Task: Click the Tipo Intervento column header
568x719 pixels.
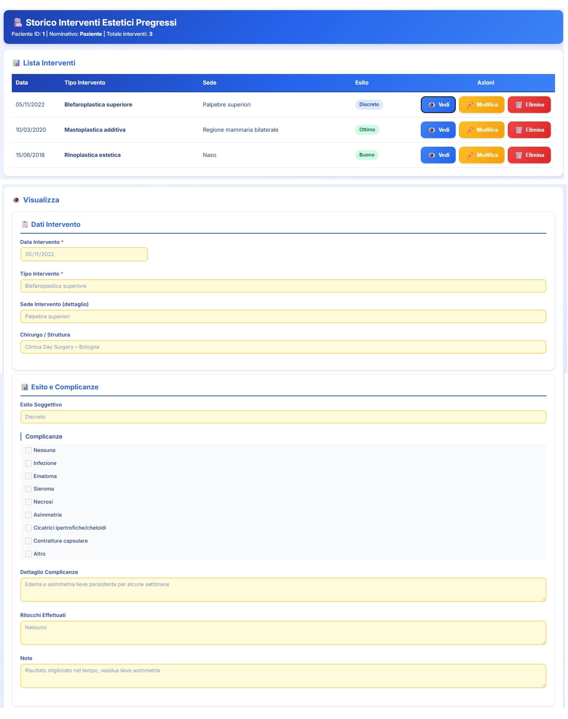Action: point(85,83)
